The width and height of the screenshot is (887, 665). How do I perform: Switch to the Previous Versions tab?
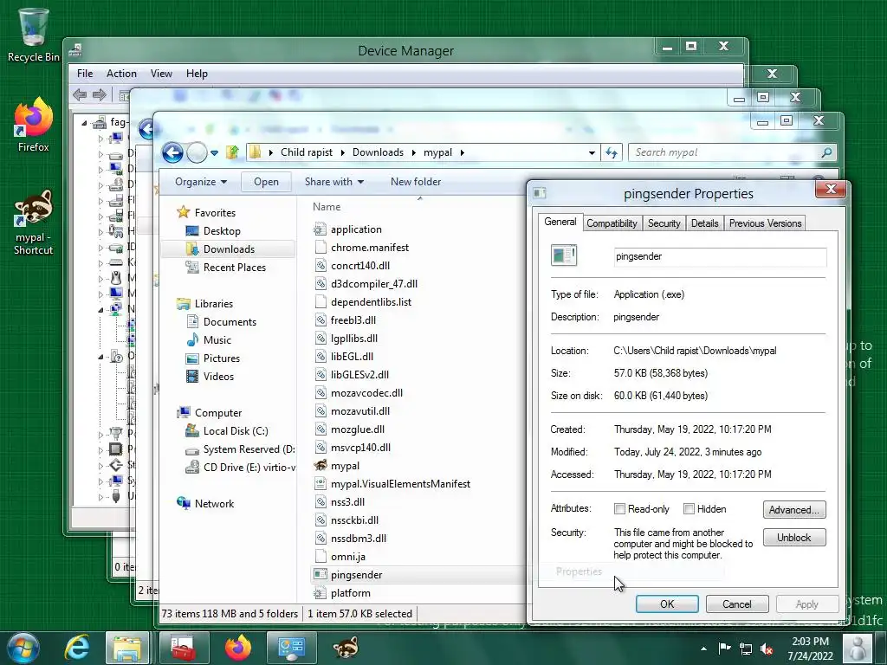pos(765,223)
